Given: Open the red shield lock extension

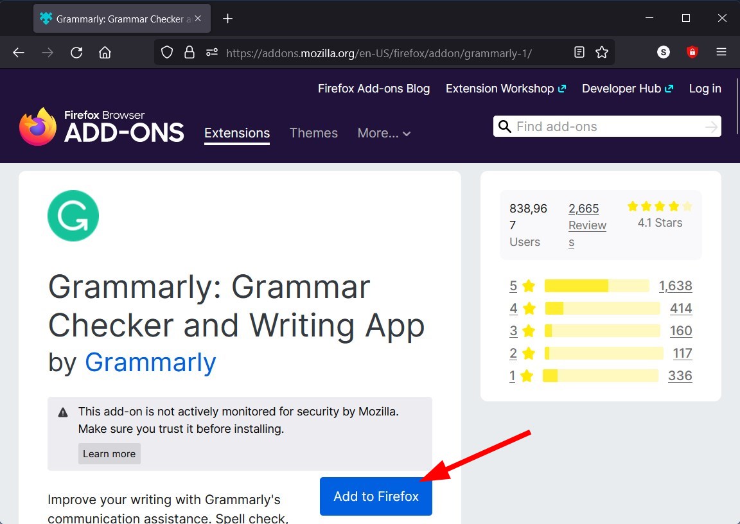Looking at the screenshot, I should click(x=692, y=53).
